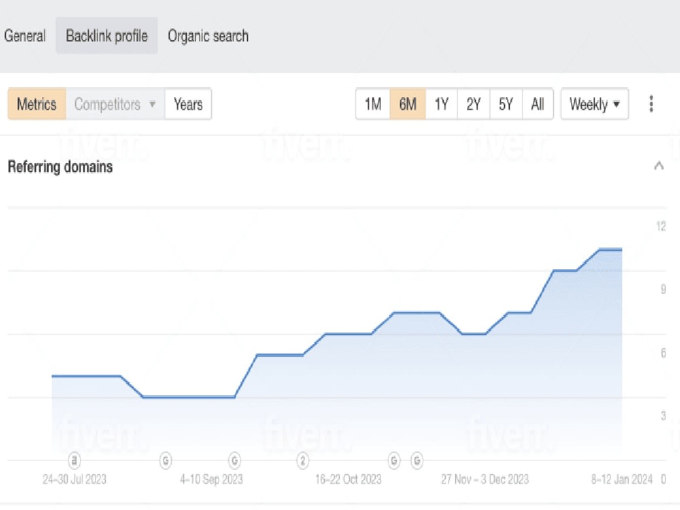Open the Organic search tab
680x510 pixels.
click(208, 35)
